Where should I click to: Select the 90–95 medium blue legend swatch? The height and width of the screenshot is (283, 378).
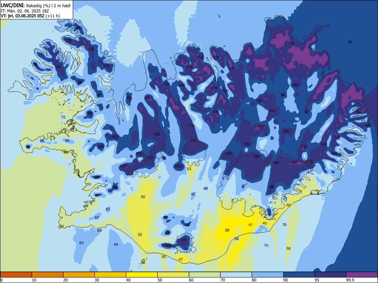[299, 275]
